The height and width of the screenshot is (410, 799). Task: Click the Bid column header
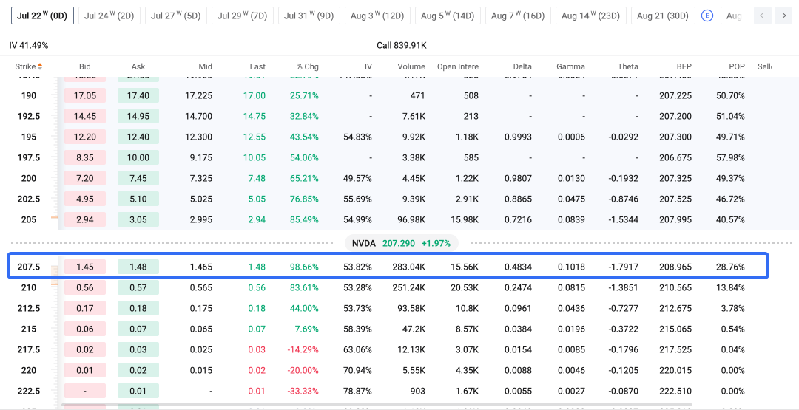85,66
